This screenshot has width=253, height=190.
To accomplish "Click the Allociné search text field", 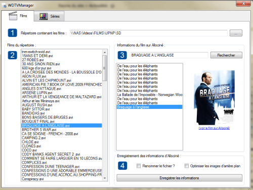I will coord(169,55).
